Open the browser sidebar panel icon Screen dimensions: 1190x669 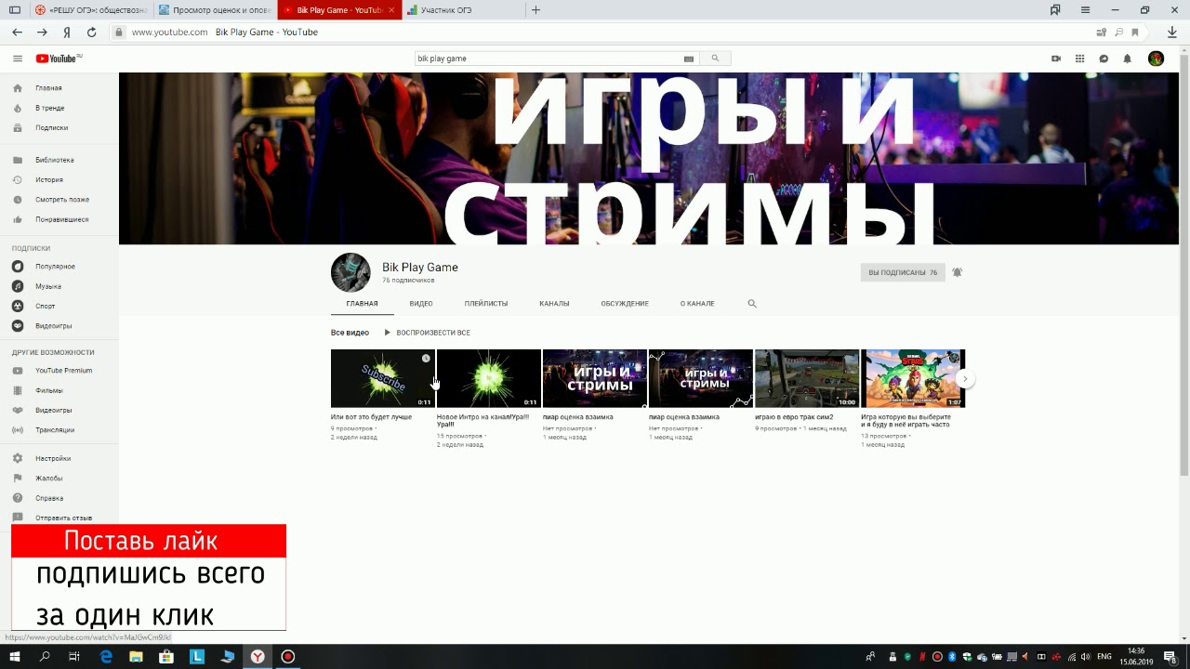[14, 10]
